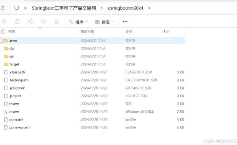The height and width of the screenshot is (145, 237).
Task: Select the pom.xml file icon
Action: (x=6, y=119)
